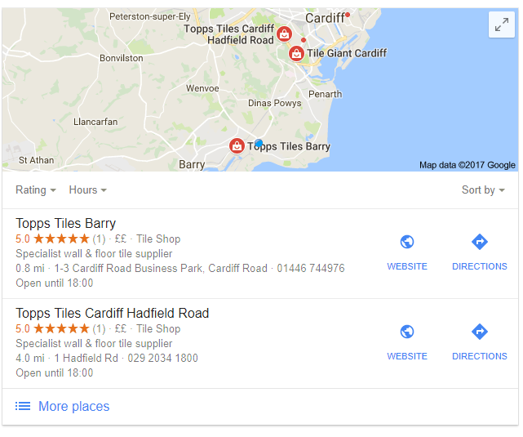This screenshot has height=437, width=523.
Task: Click the blue current location dot on map
Action: pyautogui.click(x=259, y=144)
